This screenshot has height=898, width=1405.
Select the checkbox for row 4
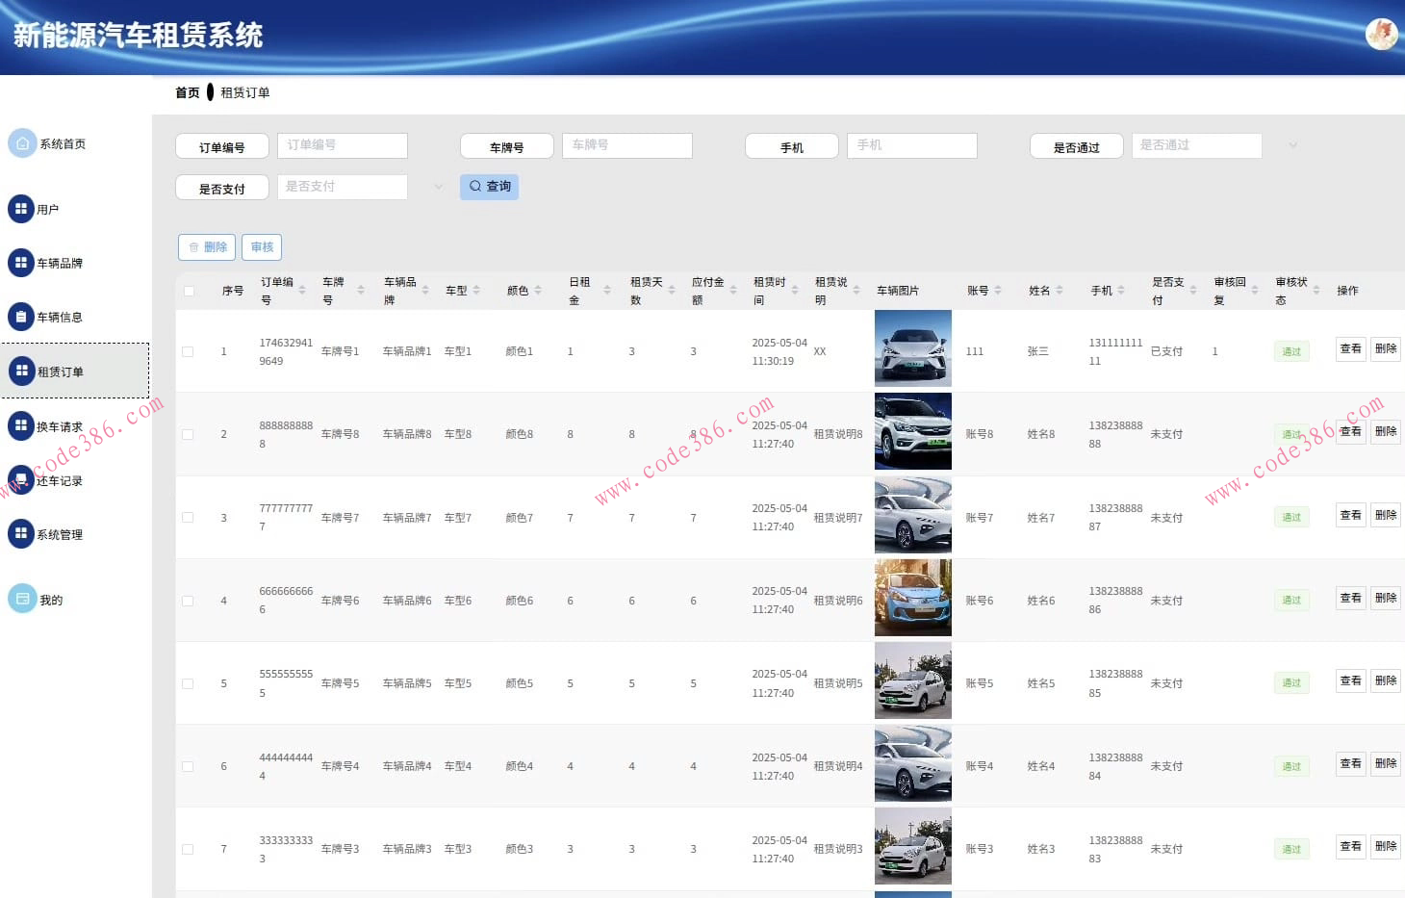189,602
